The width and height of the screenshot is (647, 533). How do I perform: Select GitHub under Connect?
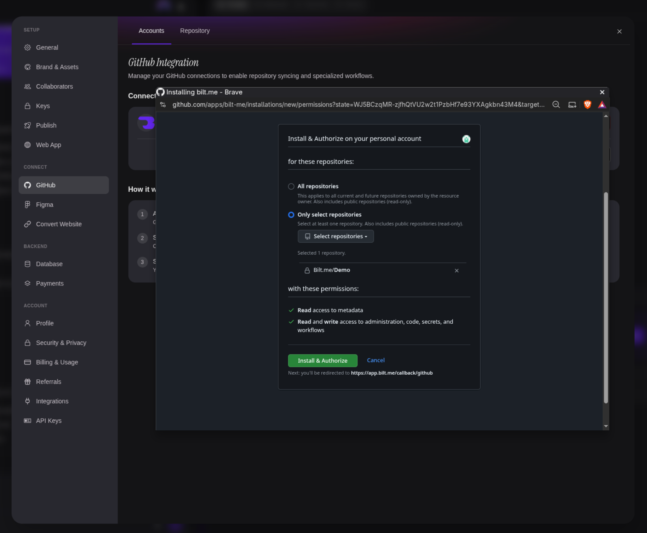tap(64, 185)
